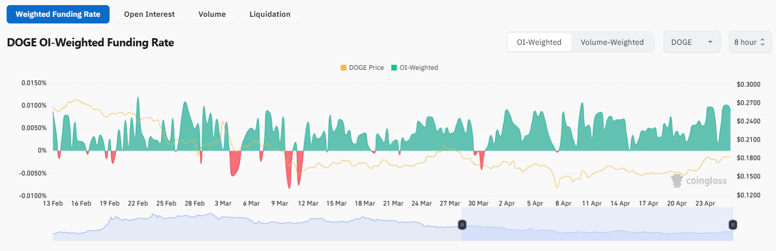This screenshot has height=251, width=776.
Task: Switch to the Open Interest tab
Action: coord(149,14)
